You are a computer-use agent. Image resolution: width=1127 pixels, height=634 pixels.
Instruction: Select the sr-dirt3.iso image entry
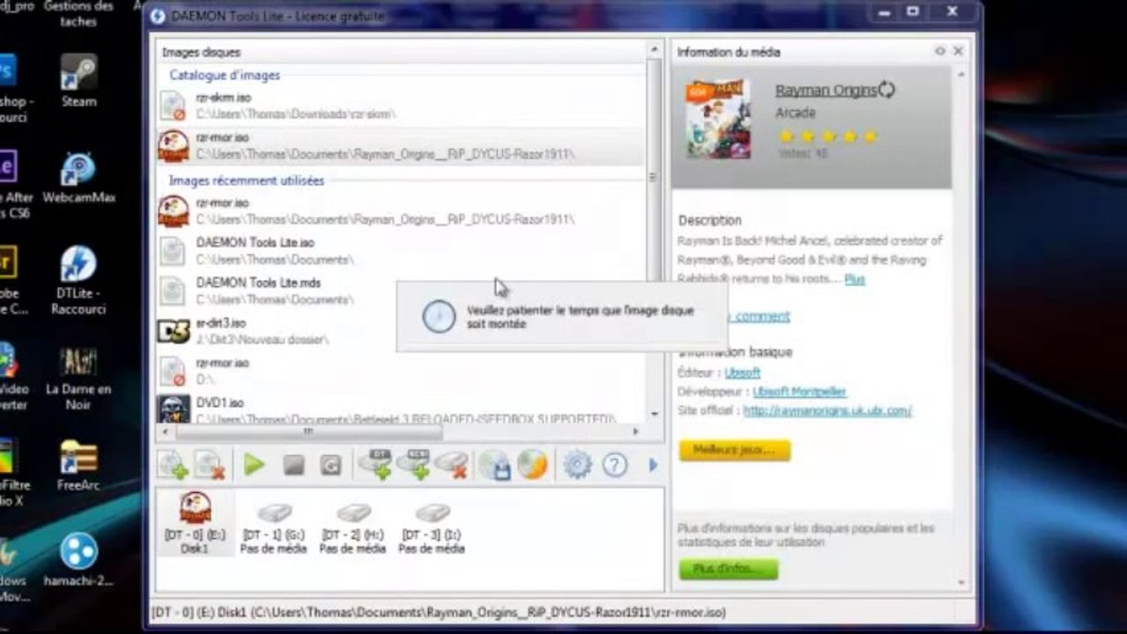[401, 331]
